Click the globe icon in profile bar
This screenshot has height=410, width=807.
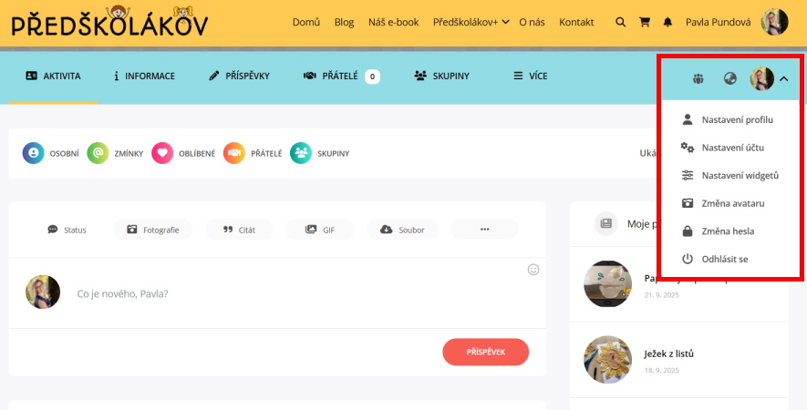[729, 78]
